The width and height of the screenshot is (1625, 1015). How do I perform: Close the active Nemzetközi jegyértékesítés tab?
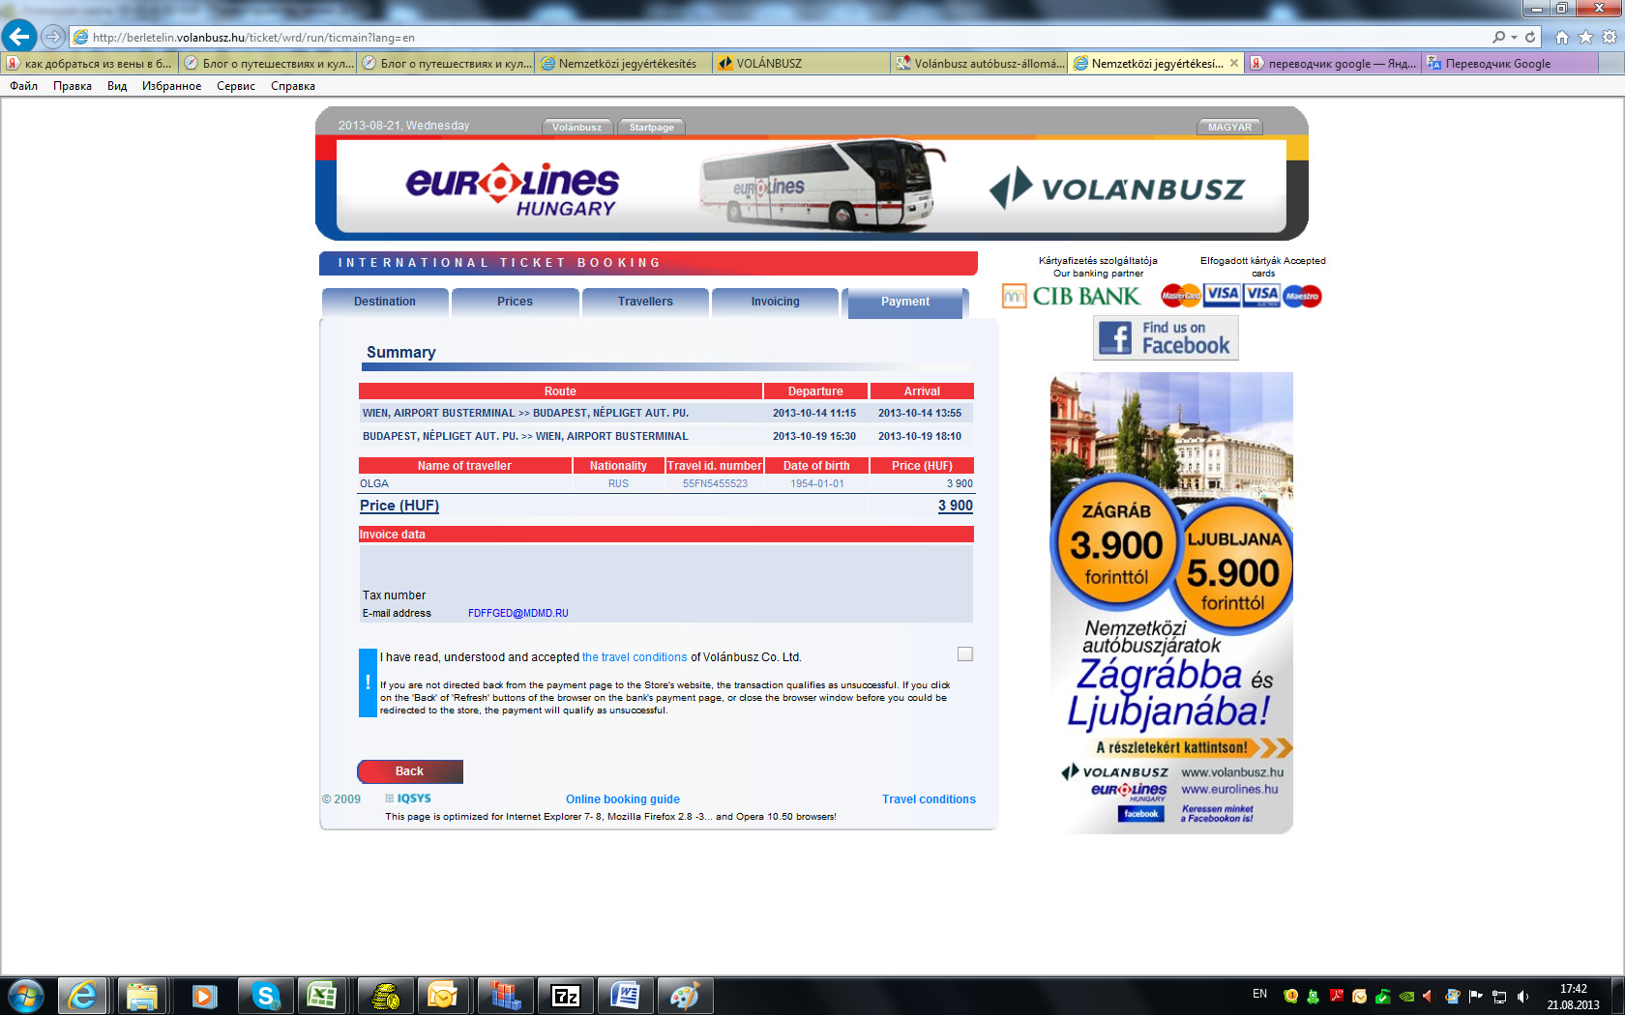[x=1234, y=63]
